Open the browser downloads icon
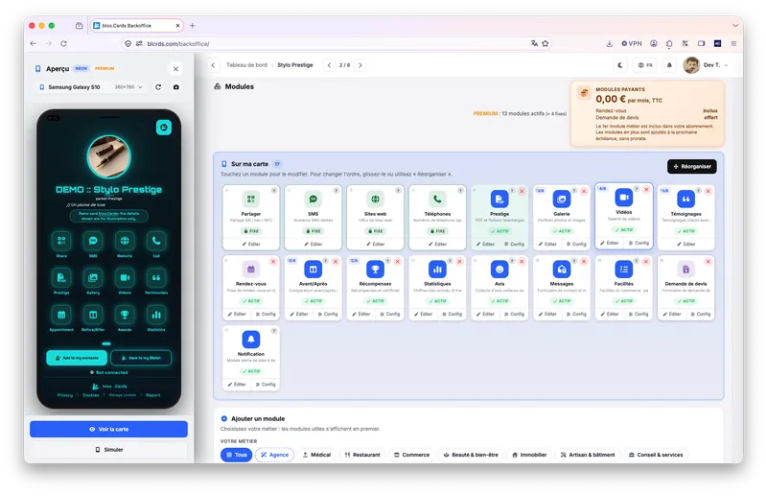 (609, 43)
